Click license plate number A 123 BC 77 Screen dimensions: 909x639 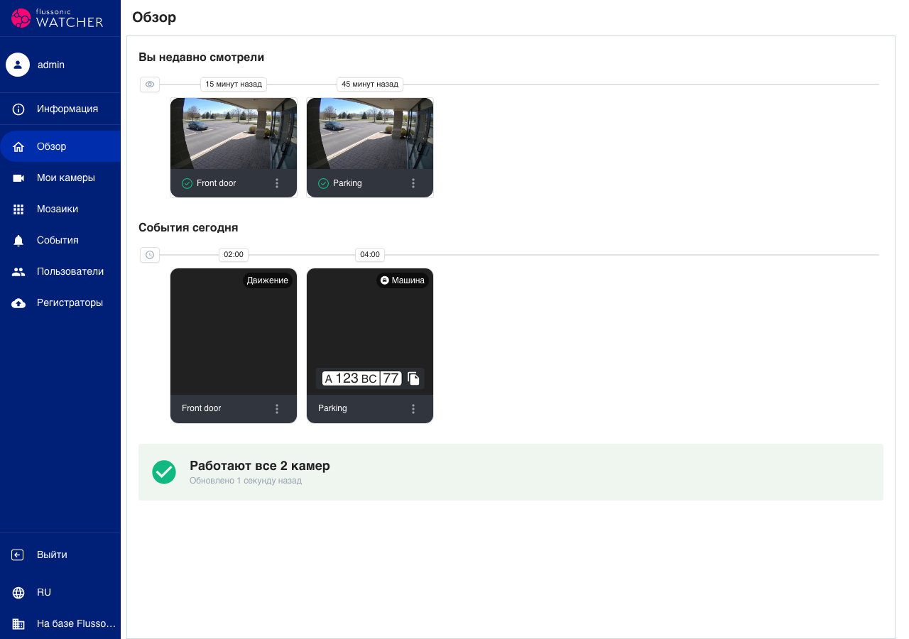[362, 378]
